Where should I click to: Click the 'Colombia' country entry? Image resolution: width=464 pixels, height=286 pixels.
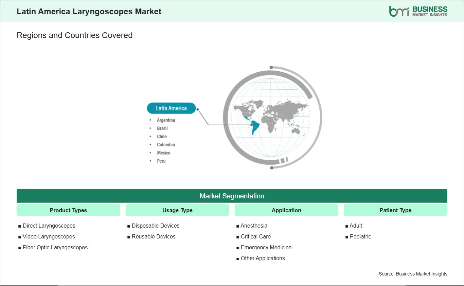[x=166, y=145]
